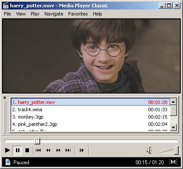
Task: Open the File menu
Action: click(7, 14)
